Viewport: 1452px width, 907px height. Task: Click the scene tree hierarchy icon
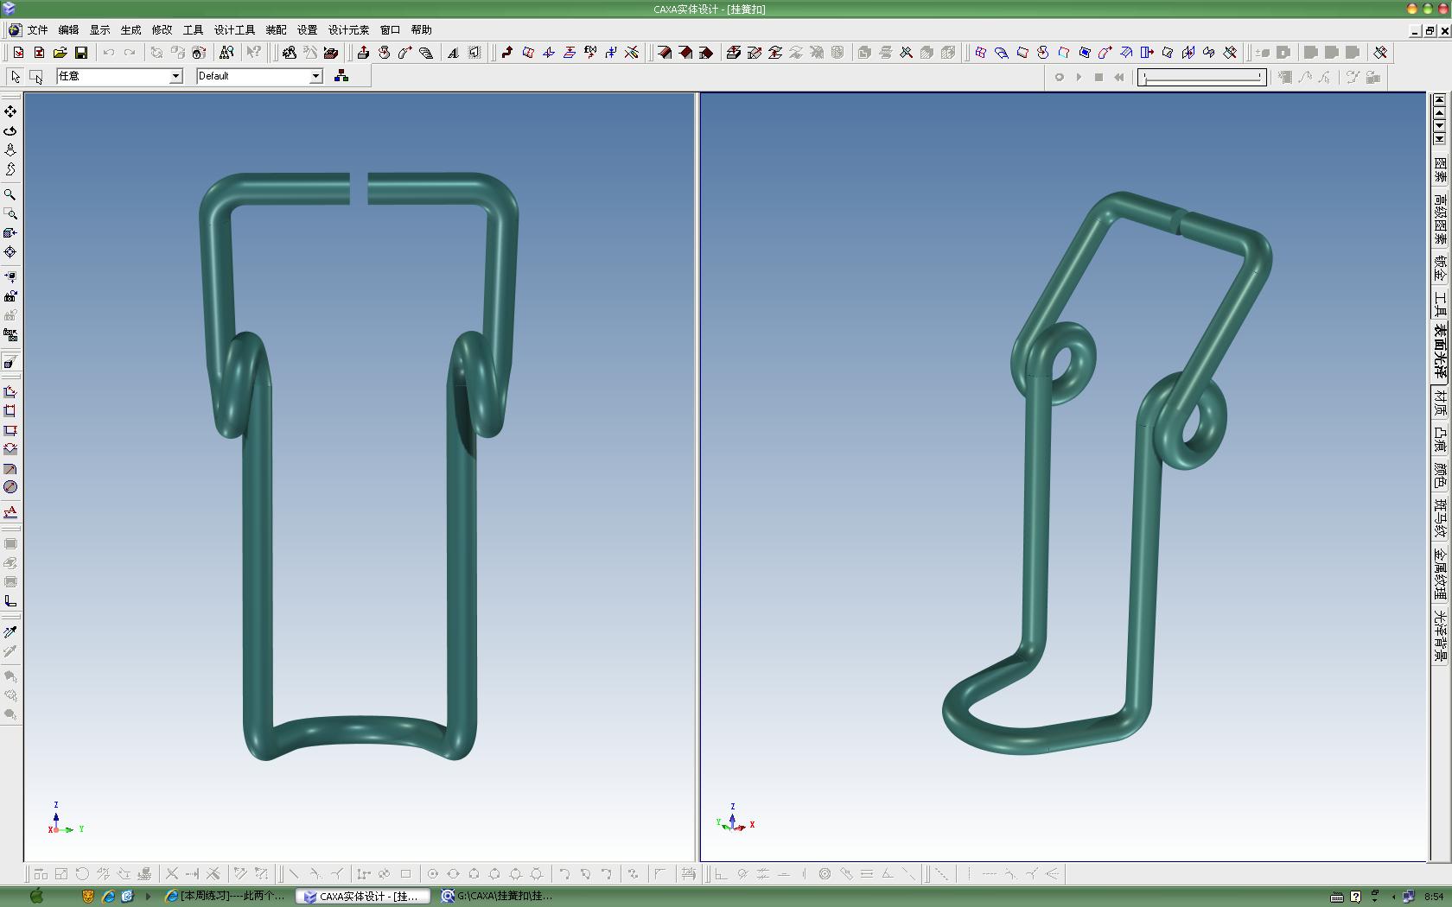click(x=341, y=76)
